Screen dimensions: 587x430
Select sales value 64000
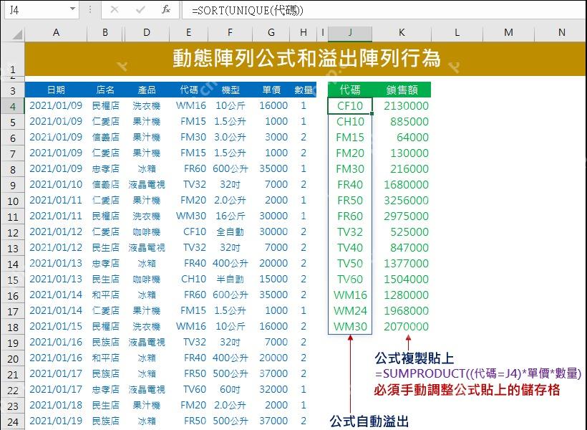coord(402,137)
